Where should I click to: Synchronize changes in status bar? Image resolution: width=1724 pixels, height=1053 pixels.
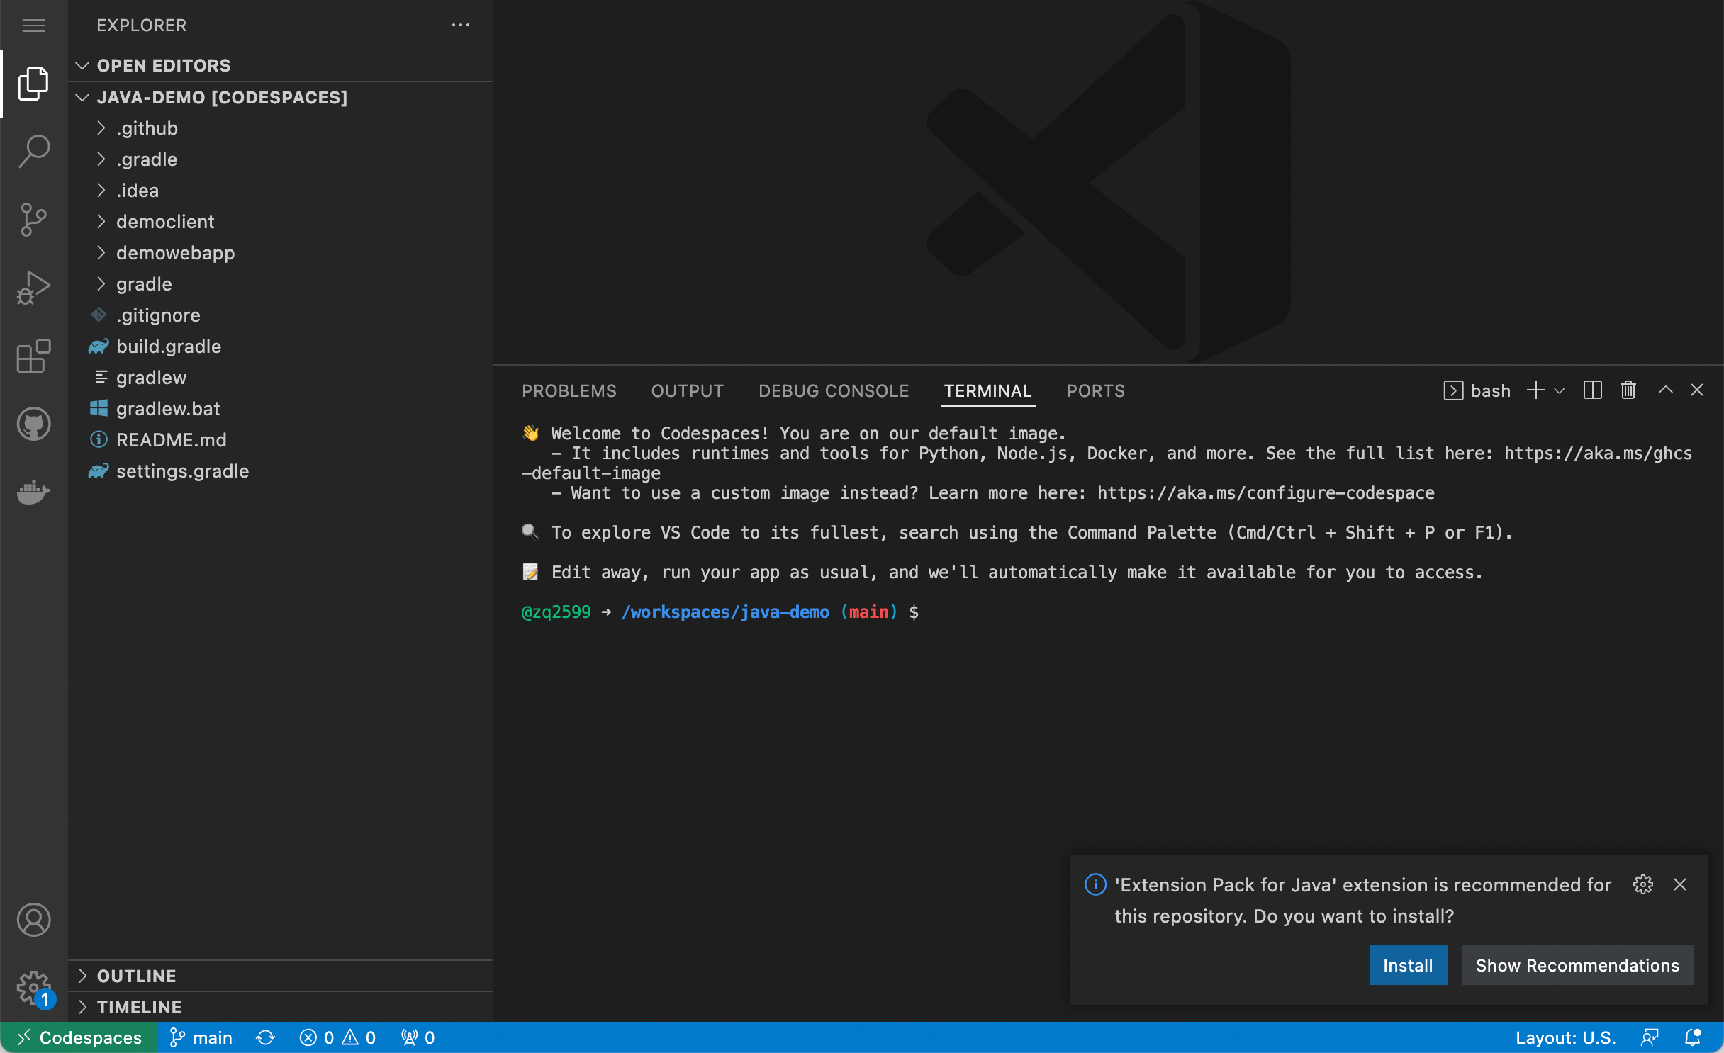pos(266,1037)
